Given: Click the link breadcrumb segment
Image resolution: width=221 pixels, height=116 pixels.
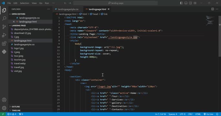Looking at the screenshot, I should (x=104, y=14).
